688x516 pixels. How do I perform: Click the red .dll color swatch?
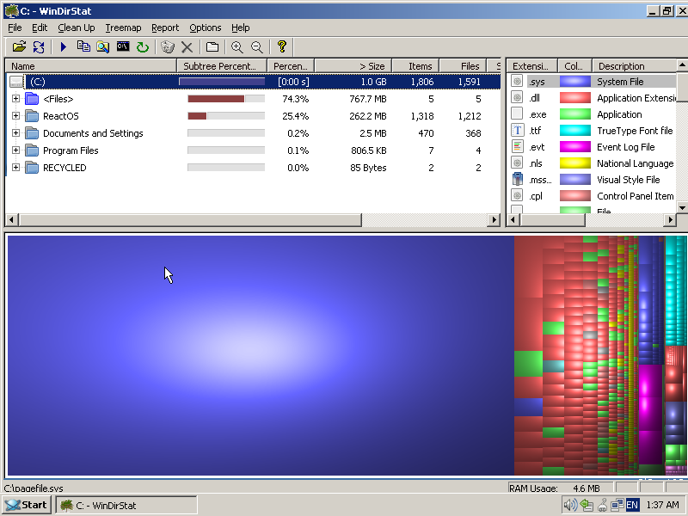tap(574, 98)
